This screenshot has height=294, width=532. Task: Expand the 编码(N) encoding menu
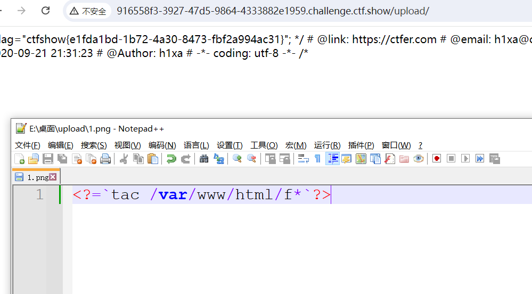(x=162, y=145)
